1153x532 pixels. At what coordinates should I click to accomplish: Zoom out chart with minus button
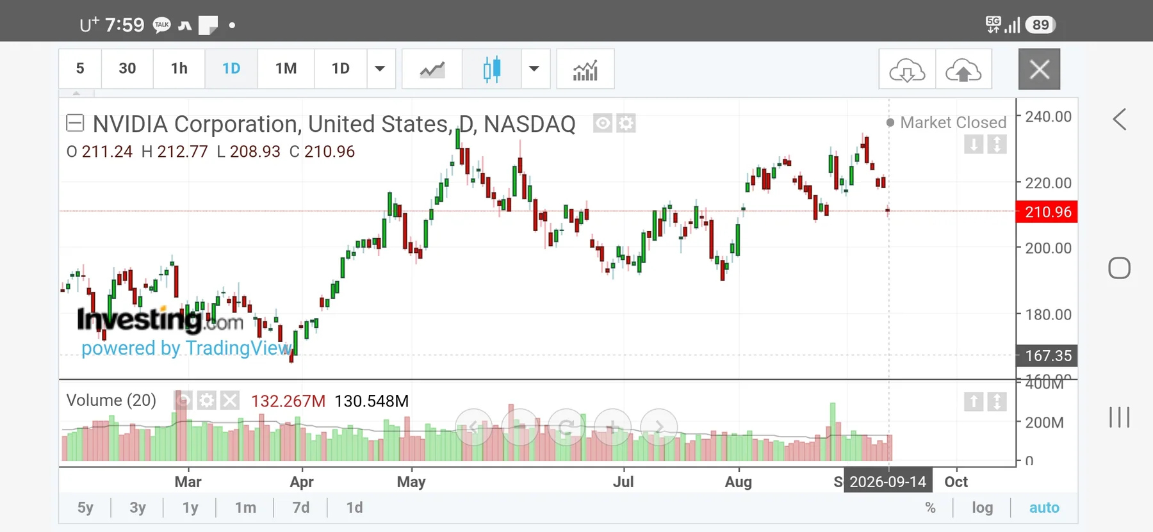click(x=520, y=427)
